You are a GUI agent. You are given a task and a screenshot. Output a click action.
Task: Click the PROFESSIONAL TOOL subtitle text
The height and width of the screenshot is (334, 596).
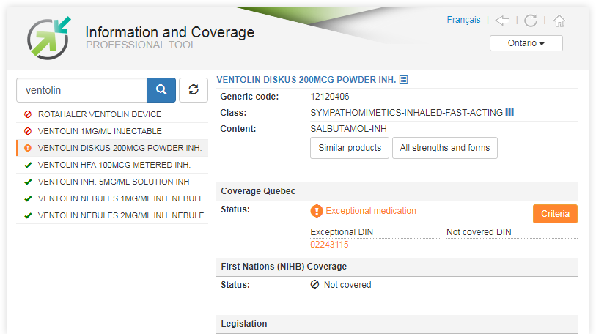(x=141, y=45)
